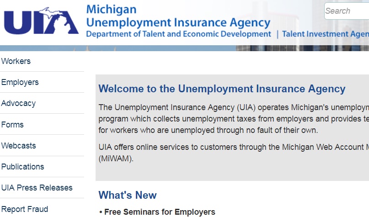Viewport: 369px width, 217px height.
Task: Open Department of Talent and Economic Development link
Action: [178, 34]
